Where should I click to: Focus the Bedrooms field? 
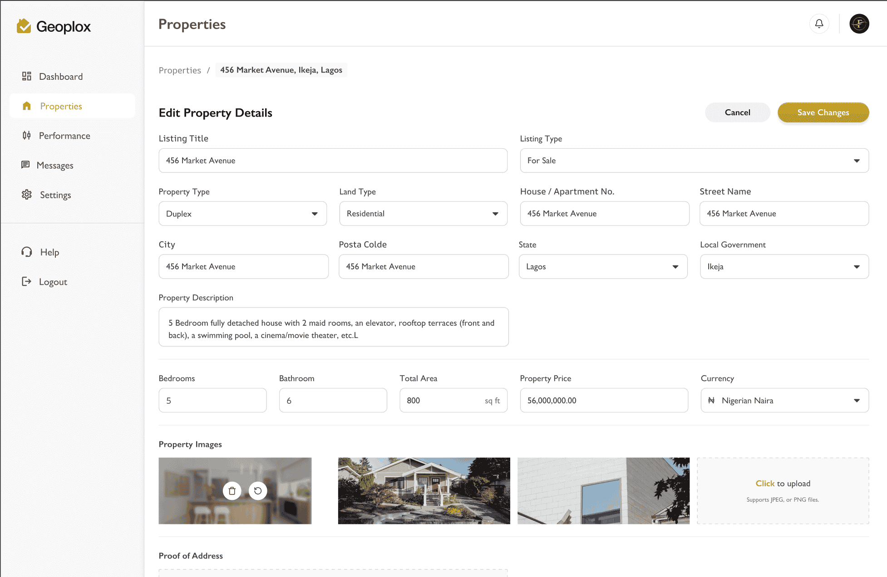click(x=212, y=400)
